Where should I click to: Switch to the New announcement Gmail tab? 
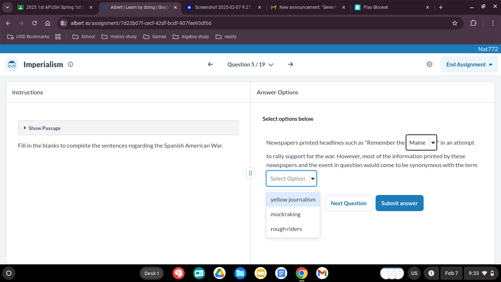pyautogui.click(x=308, y=7)
